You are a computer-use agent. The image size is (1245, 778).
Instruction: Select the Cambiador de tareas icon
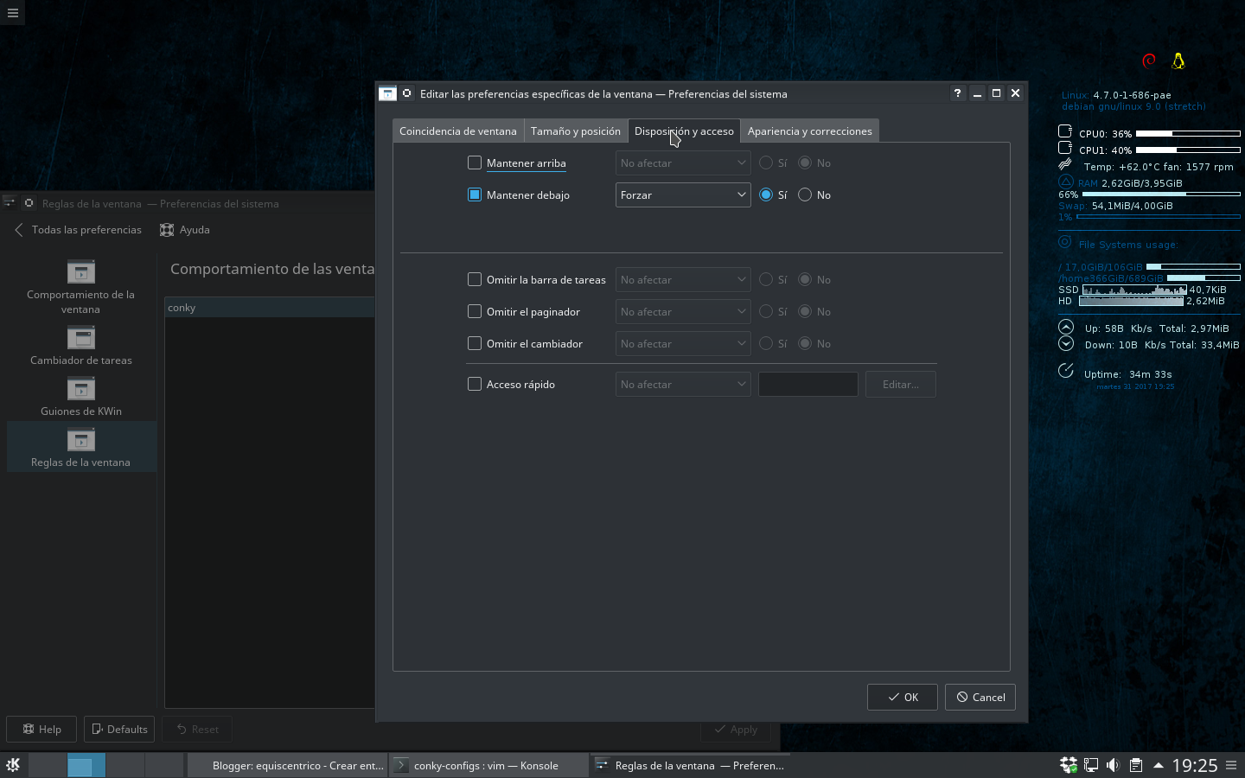pos(81,337)
